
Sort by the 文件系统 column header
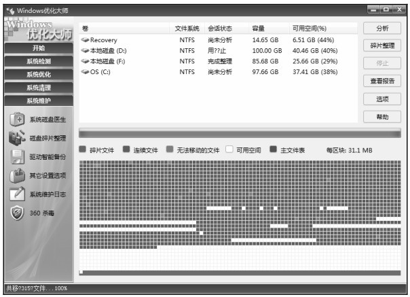187,29
